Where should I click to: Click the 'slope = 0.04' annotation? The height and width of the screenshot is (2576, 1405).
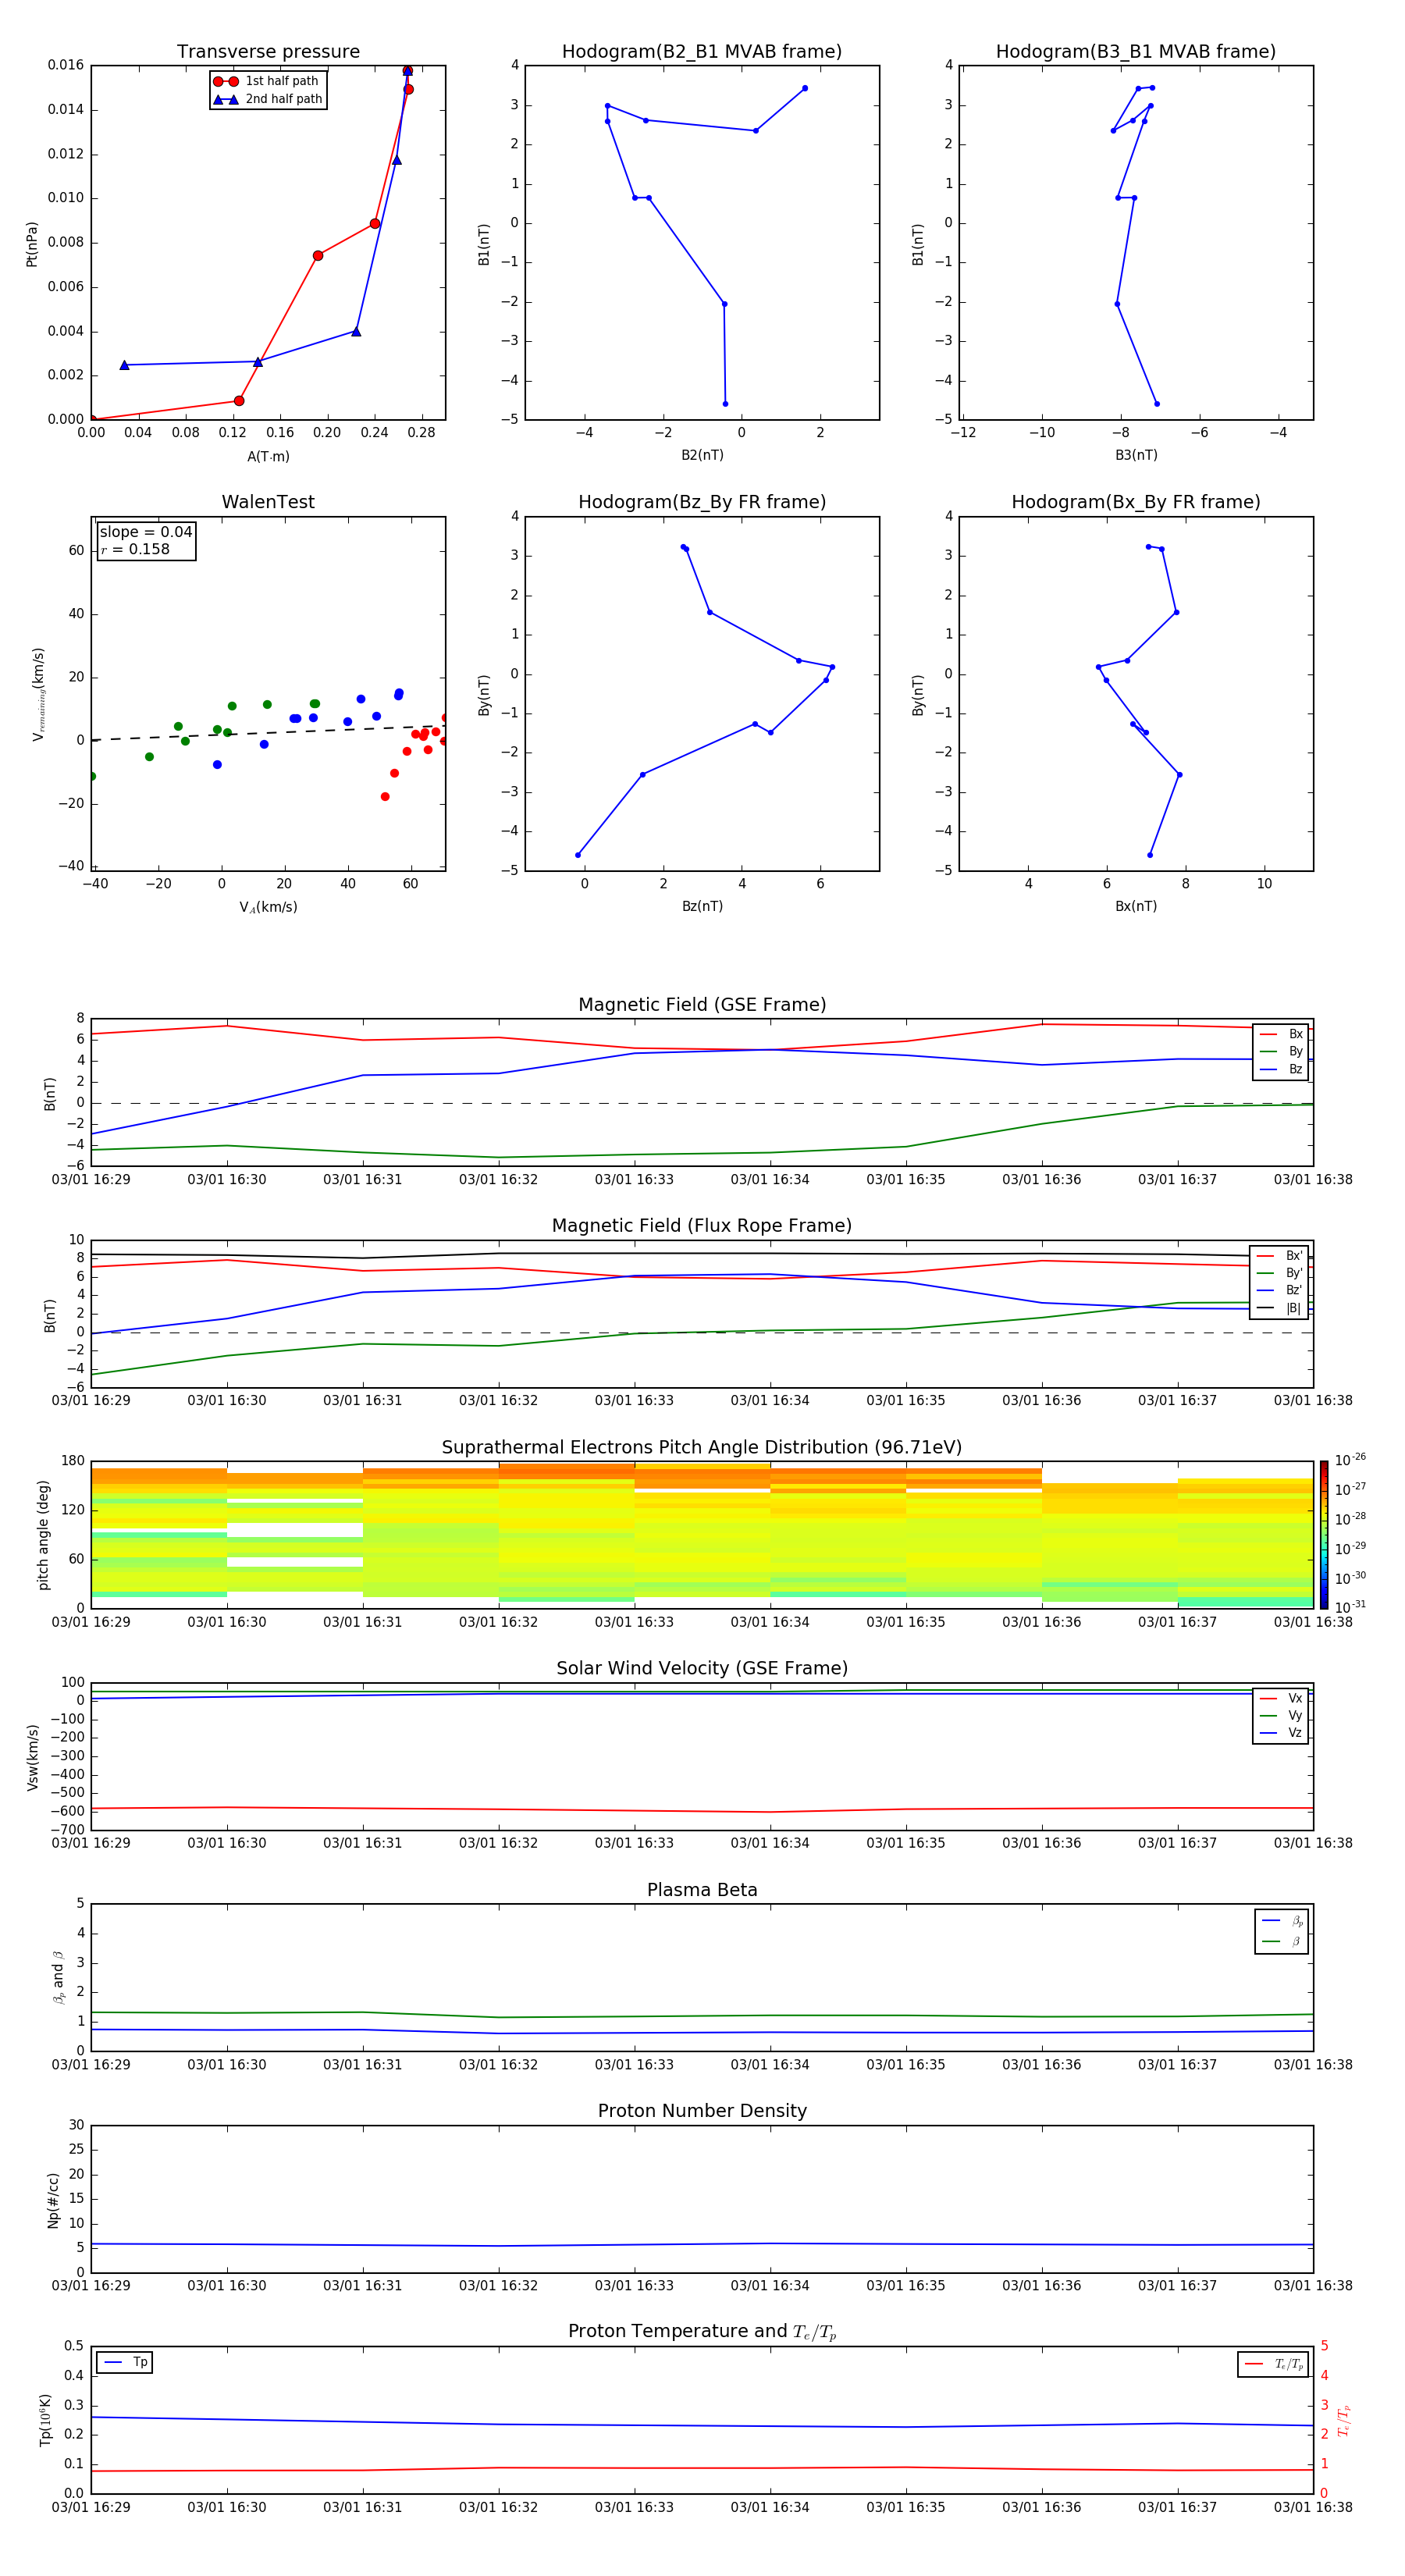click(x=146, y=532)
